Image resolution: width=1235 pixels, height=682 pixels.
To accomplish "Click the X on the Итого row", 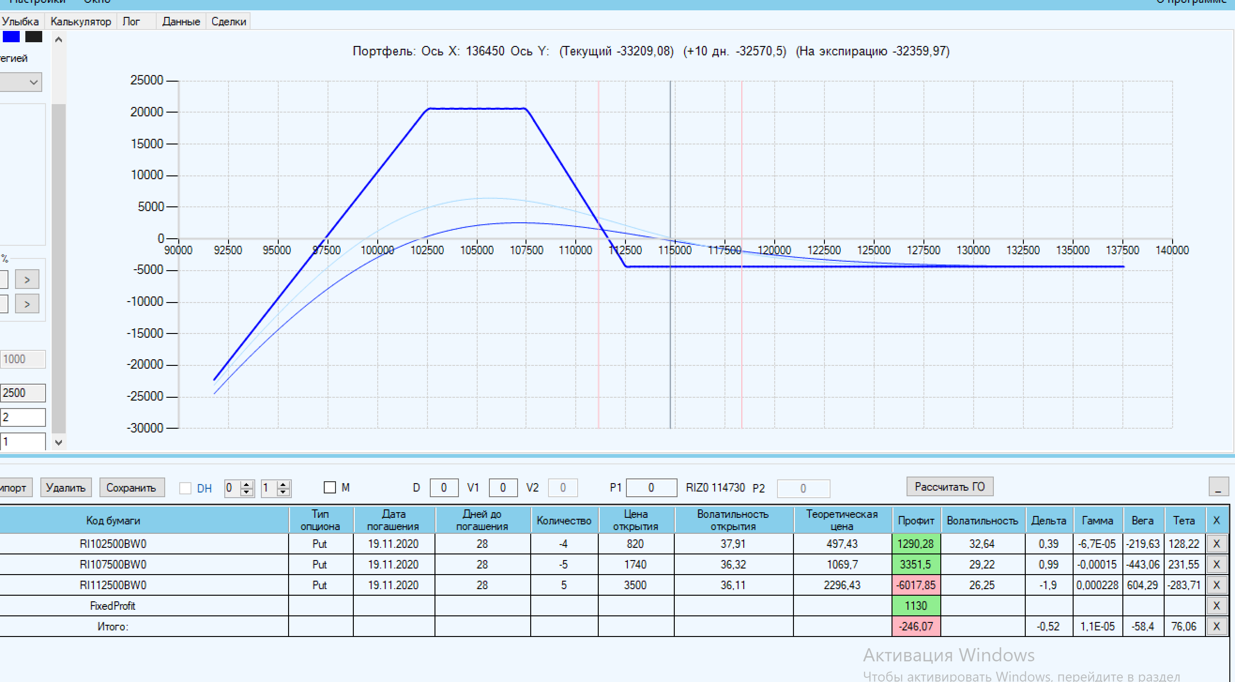I will pos(1216,626).
